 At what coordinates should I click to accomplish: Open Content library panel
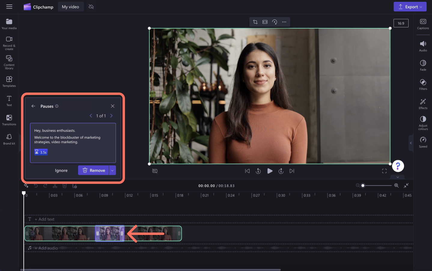click(x=9, y=62)
